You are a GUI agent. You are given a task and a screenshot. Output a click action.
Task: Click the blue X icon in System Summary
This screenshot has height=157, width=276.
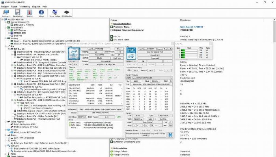[170, 135]
